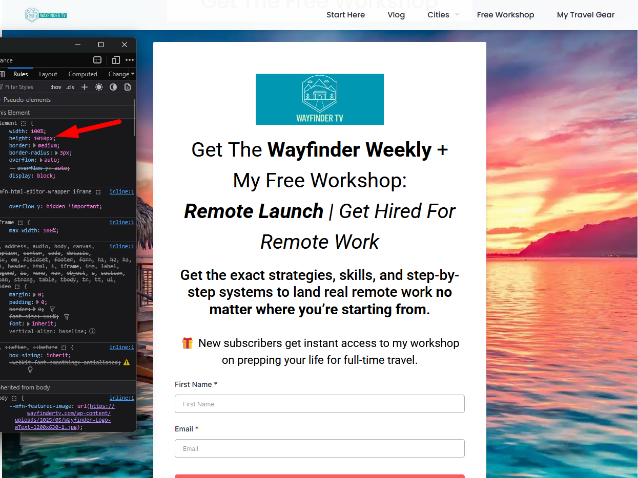Click the Email input field
This screenshot has width=638, height=478.
pos(319,448)
